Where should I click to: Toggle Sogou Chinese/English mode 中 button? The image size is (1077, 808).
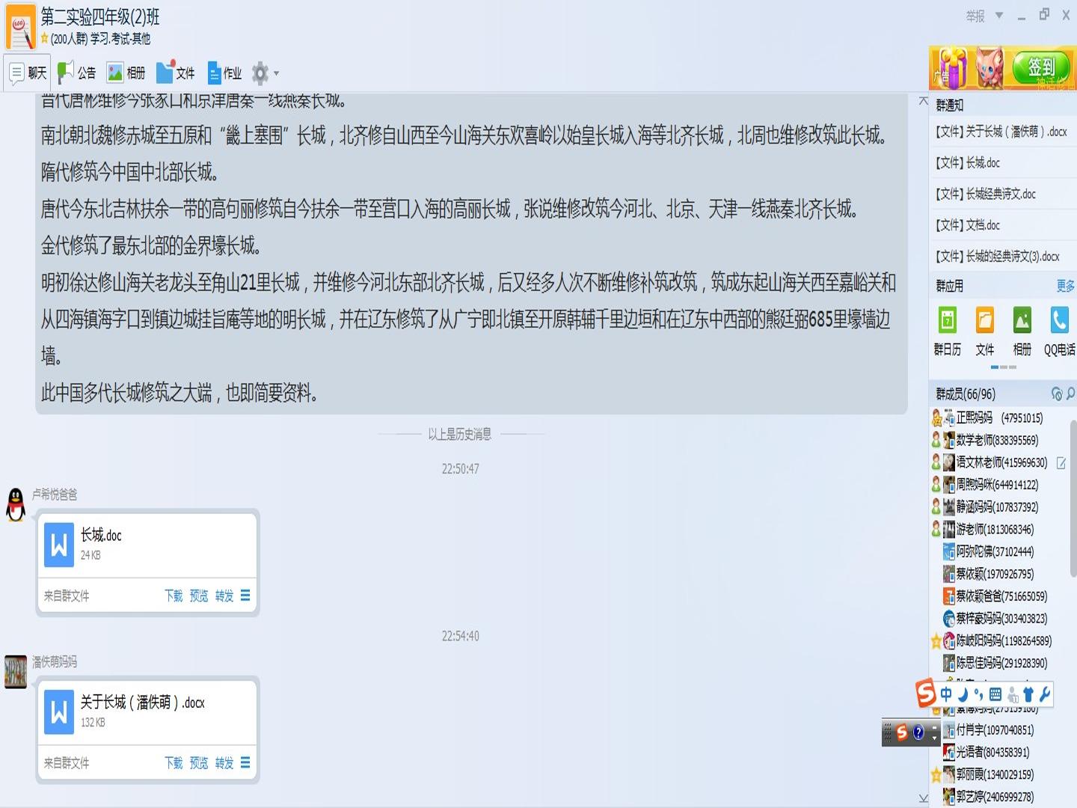tap(946, 694)
